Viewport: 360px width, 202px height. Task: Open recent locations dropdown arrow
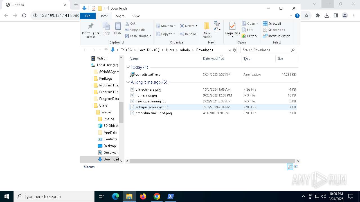[100, 50]
